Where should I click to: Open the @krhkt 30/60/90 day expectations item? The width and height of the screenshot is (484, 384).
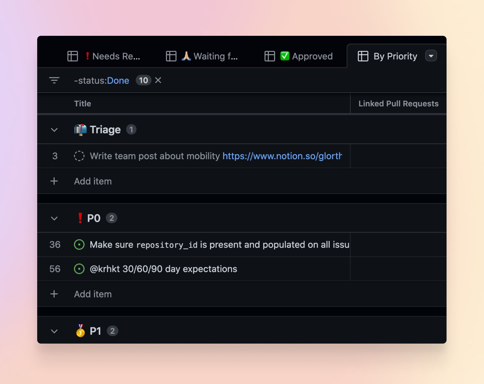click(x=163, y=269)
